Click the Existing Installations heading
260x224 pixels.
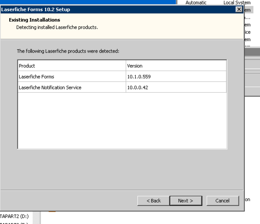coord(34,20)
